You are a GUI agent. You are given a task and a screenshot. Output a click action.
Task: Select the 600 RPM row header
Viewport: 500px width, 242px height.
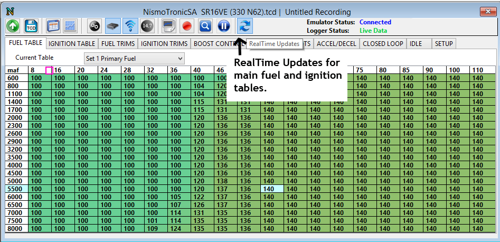tap(16, 78)
